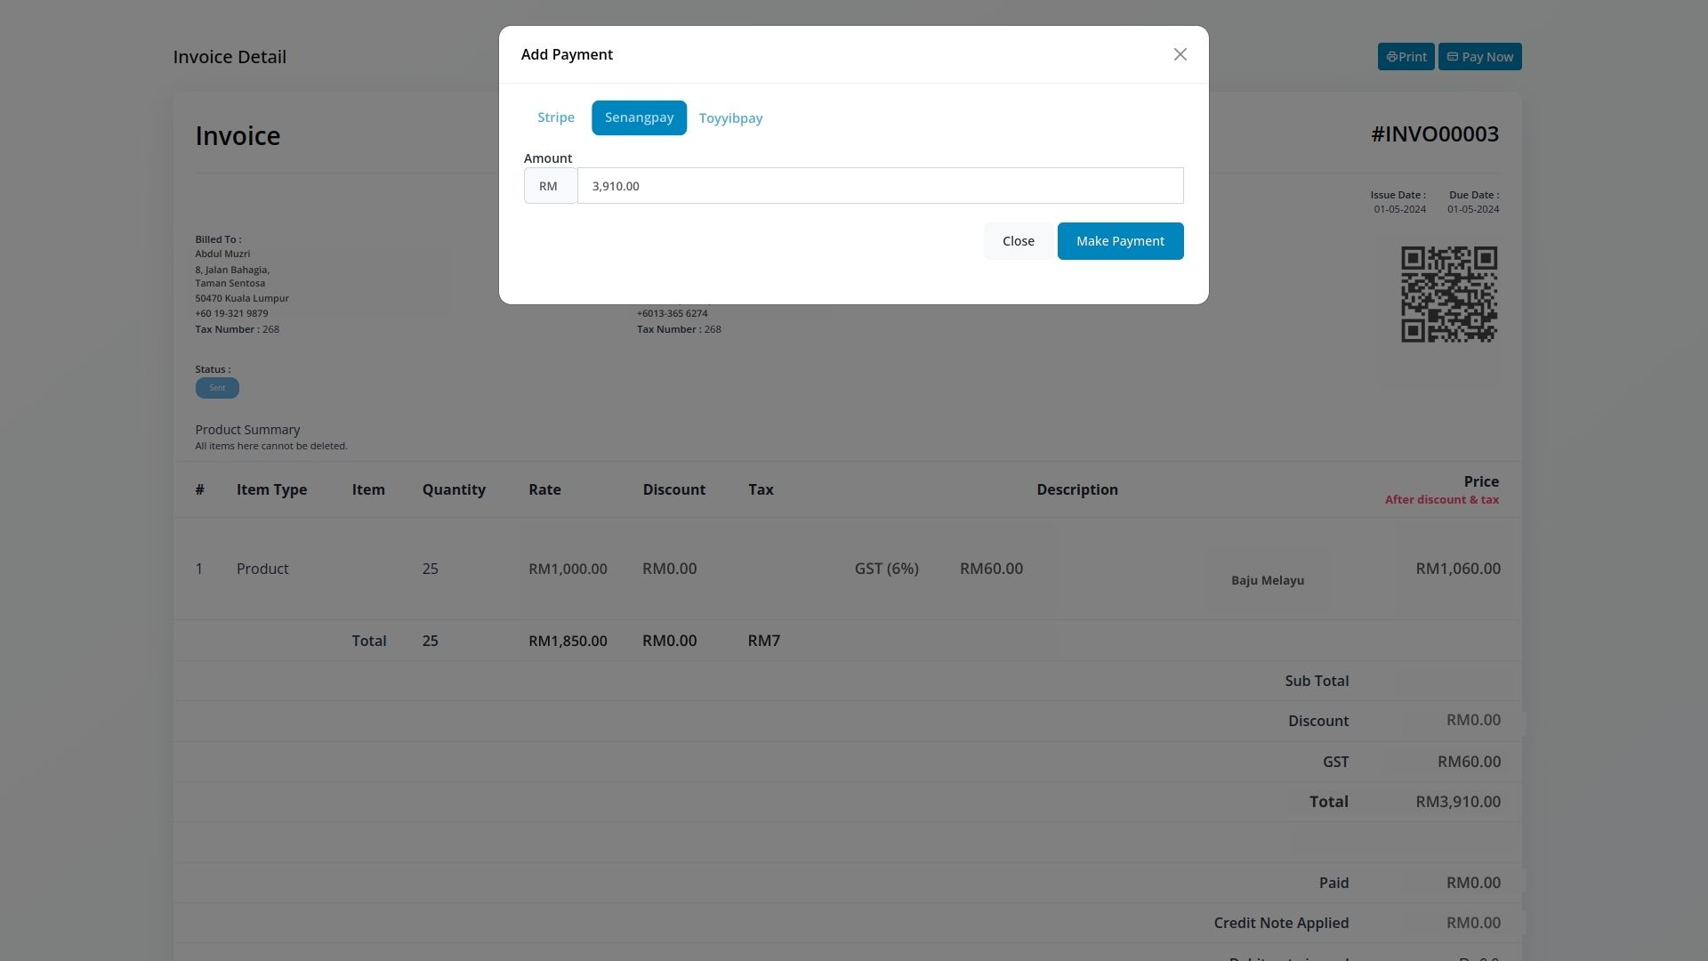Click the Product item type cell

point(262,569)
